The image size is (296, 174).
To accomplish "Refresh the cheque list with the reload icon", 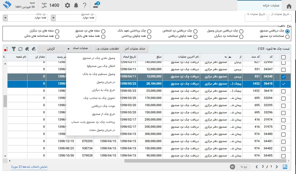I will click(x=20, y=49).
